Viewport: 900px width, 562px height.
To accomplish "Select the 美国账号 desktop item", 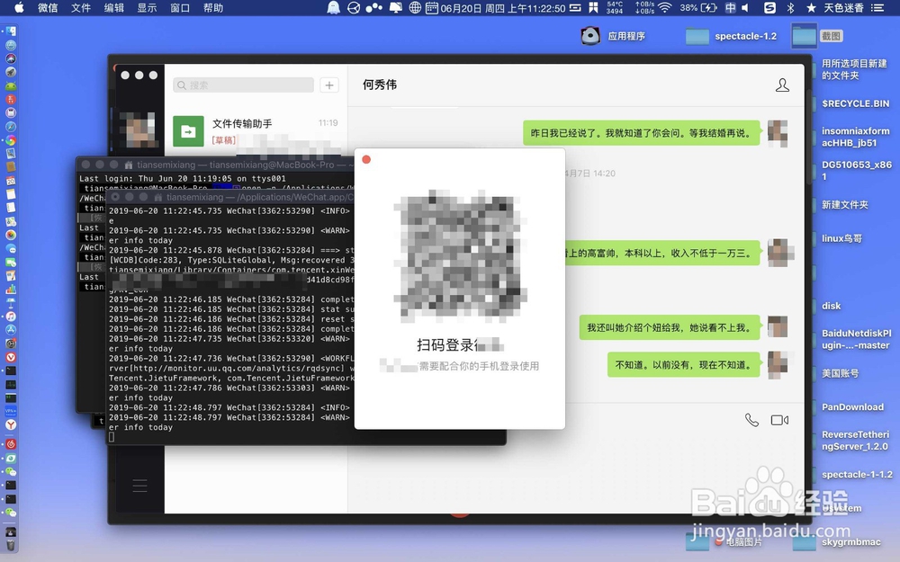I will 840,373.
